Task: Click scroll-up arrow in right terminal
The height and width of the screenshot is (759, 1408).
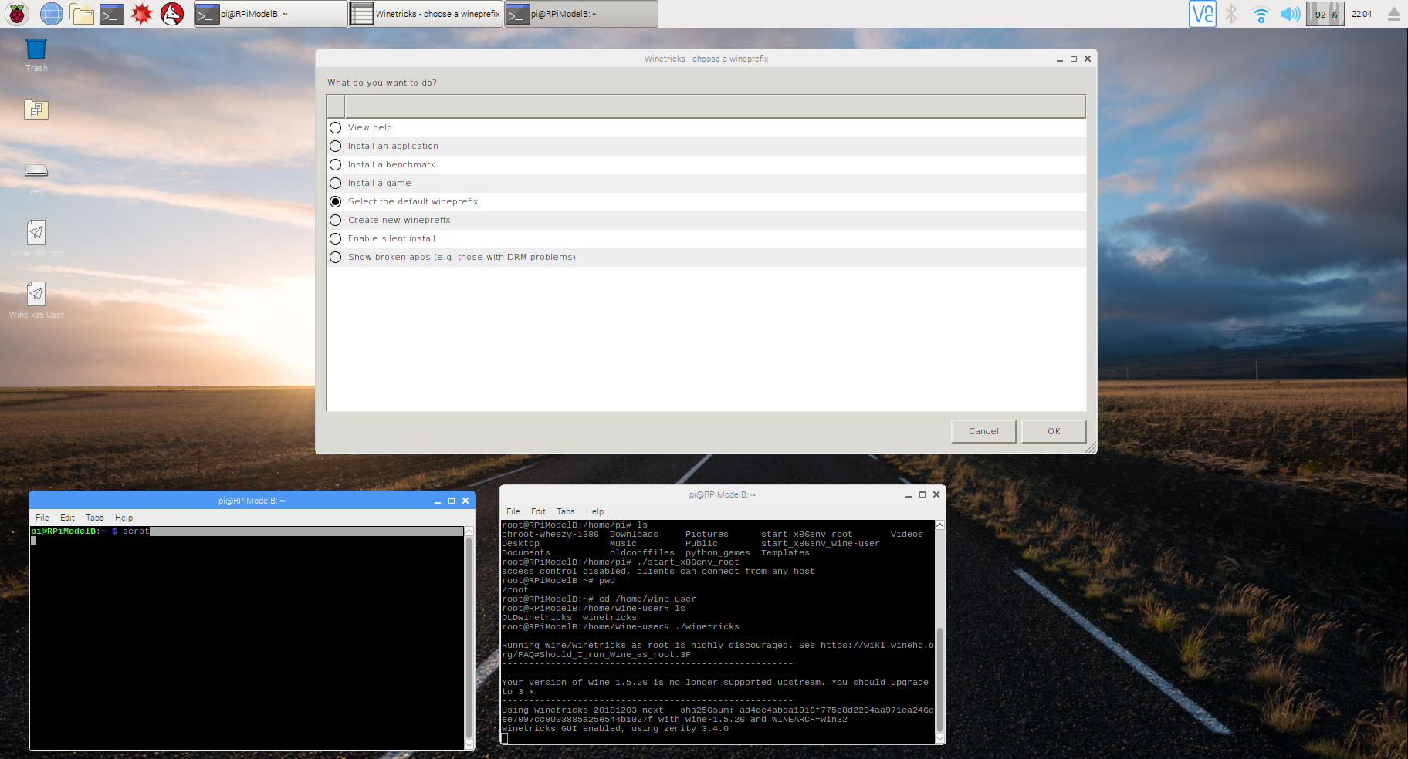Action: click(x=939, y=525)
